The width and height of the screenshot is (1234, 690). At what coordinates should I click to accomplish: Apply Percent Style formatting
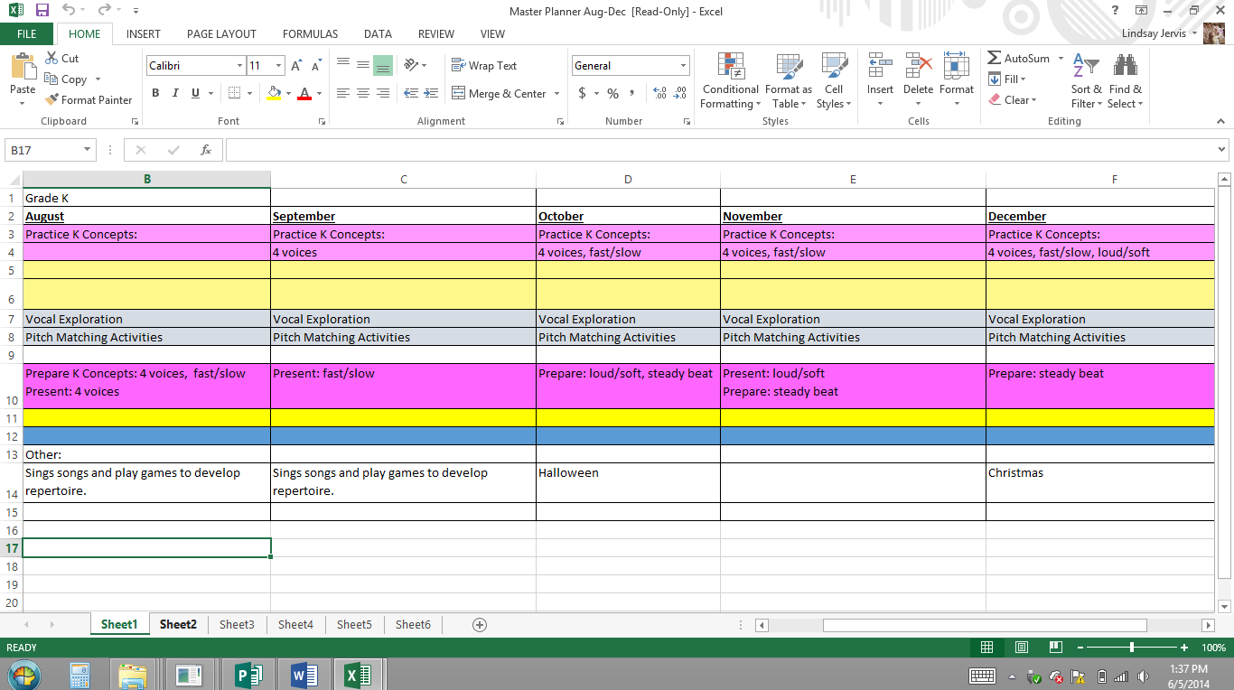point(612,93)
